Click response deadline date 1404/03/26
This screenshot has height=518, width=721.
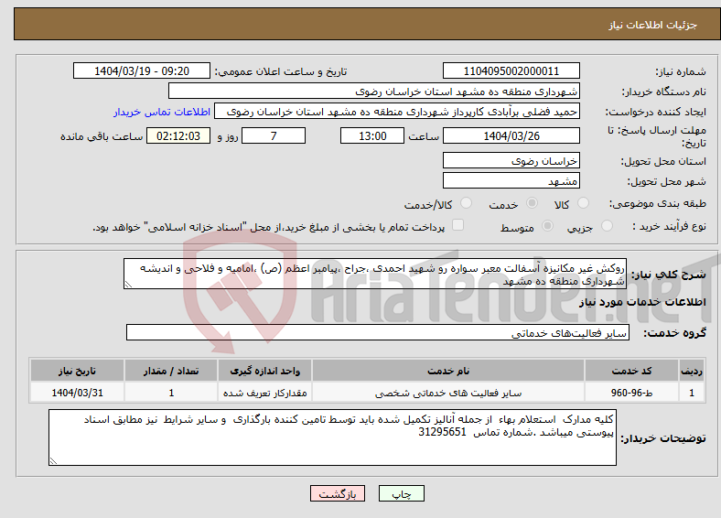[511, 135]
